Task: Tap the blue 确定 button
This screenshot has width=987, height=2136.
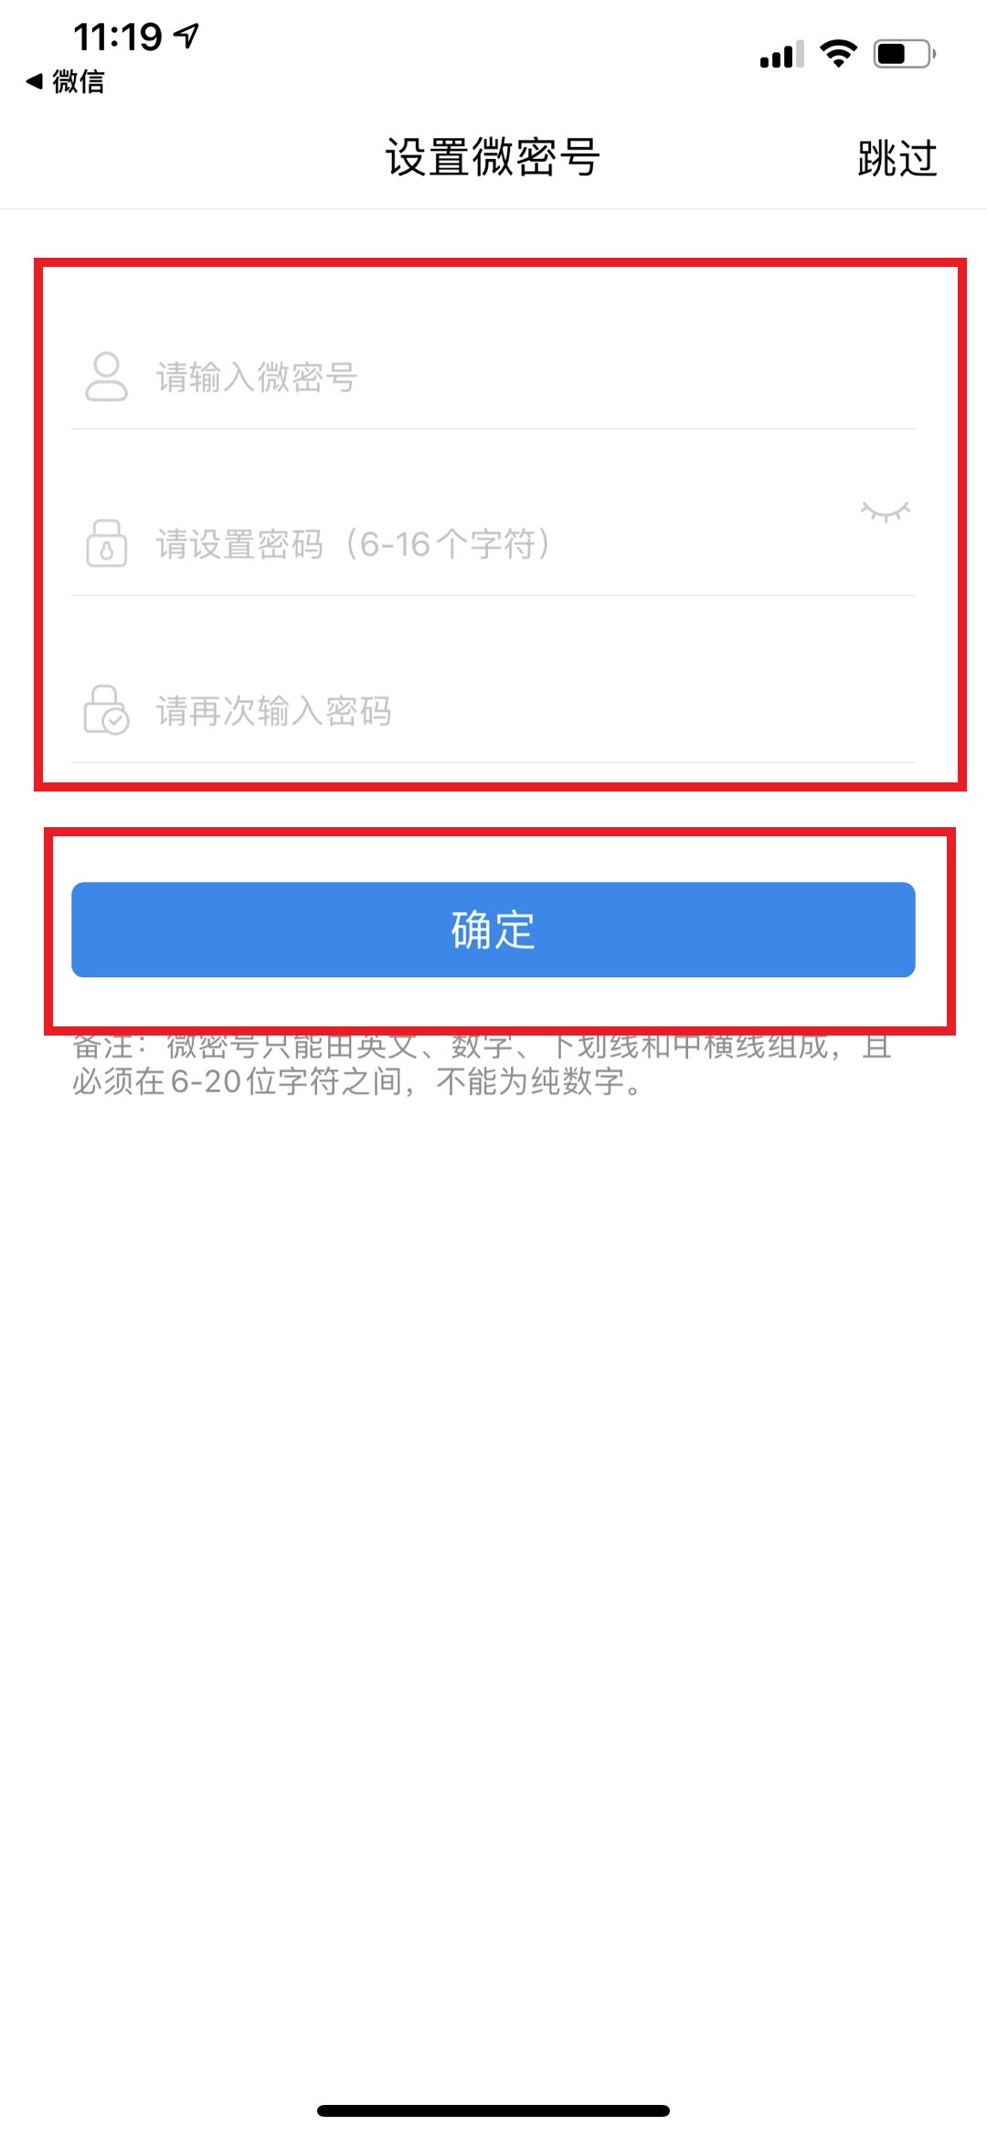Action: 493,930
